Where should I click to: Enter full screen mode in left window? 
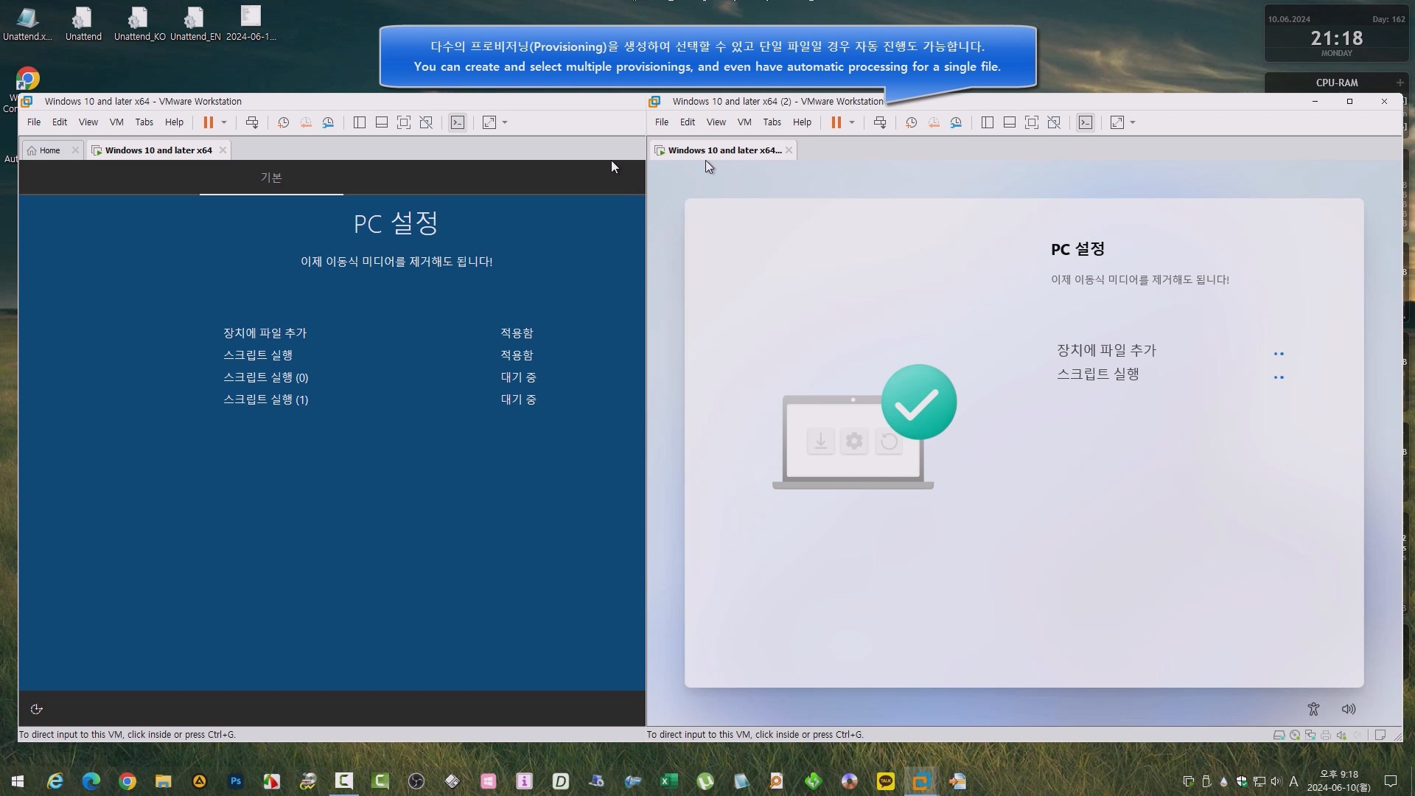pyautogui.click(x=404, y=122)
